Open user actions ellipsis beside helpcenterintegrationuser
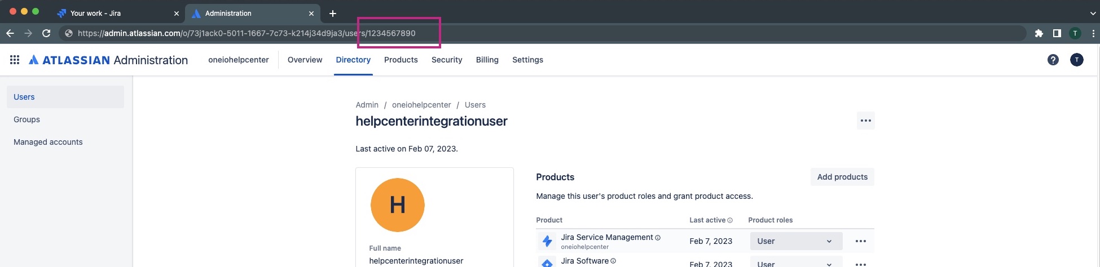Viewport: 1100px width, 267px height. (866, 121)
